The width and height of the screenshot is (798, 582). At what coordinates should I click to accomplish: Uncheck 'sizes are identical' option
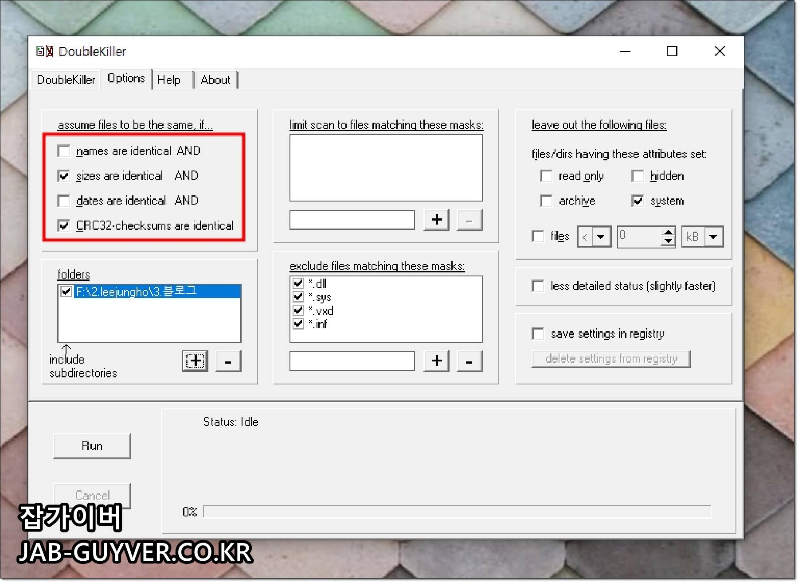[x=64, y=176]
